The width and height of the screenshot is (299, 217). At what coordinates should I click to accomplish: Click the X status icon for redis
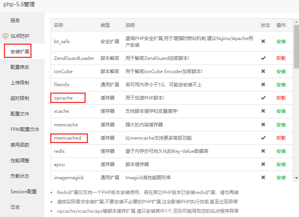pos(263,151)
